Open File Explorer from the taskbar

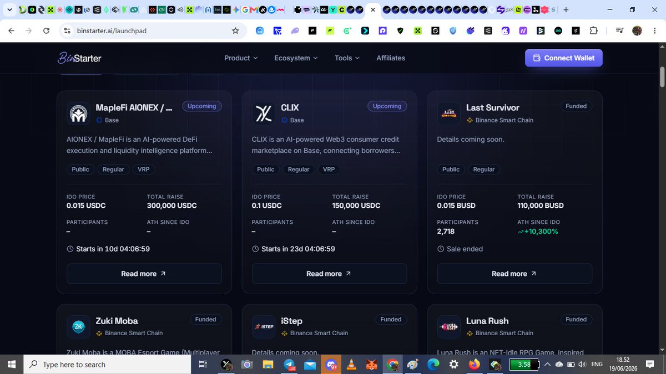[x=268, y=365]
